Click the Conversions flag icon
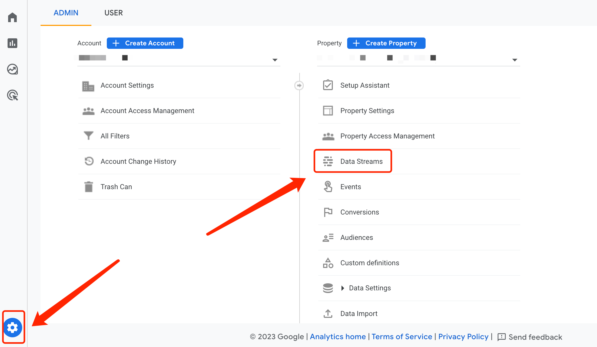The height and width of the screenshot is (347, 597). pos(328,212)
